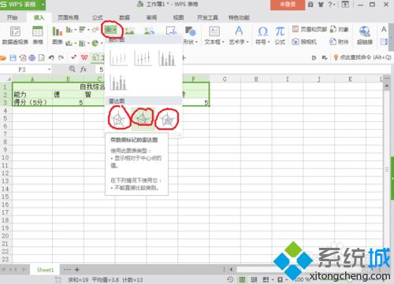This screenshot has width=394, height=284.
Task: Expand the area chart dropdown arrow
Action: (75, 42)
